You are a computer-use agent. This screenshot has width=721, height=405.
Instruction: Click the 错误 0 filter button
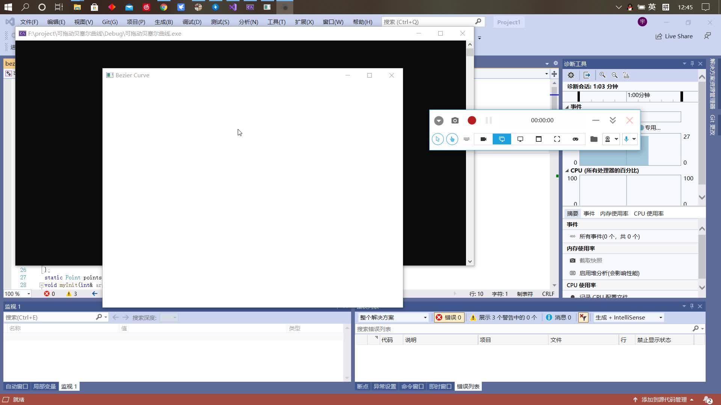449,317
